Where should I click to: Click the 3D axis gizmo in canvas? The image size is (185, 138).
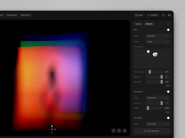click(52, 129)
